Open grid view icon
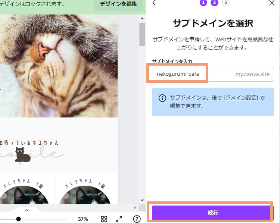Image resolution: width=280 pixels, height=223 pixels. click(104, 219)
